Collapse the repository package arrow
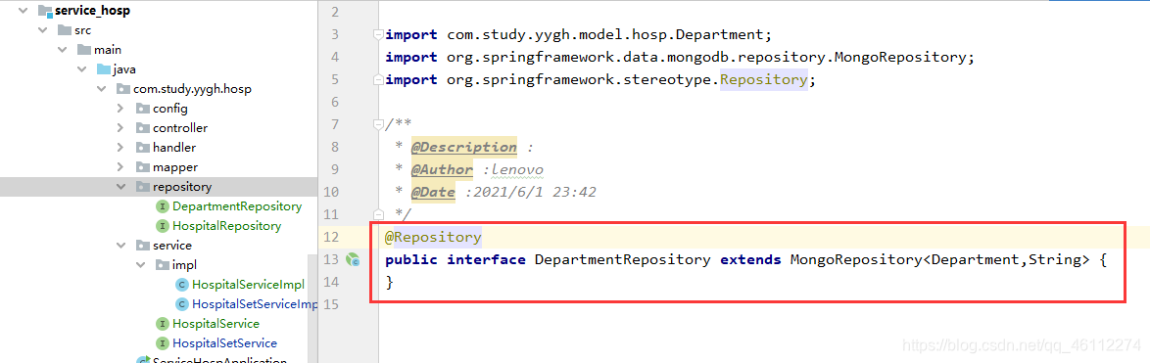The width and height of the screenshot is (1150, 363). (x=121, y=187)
